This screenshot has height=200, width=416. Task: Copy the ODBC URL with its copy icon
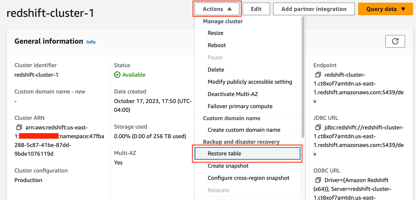(x=318, y=180)
